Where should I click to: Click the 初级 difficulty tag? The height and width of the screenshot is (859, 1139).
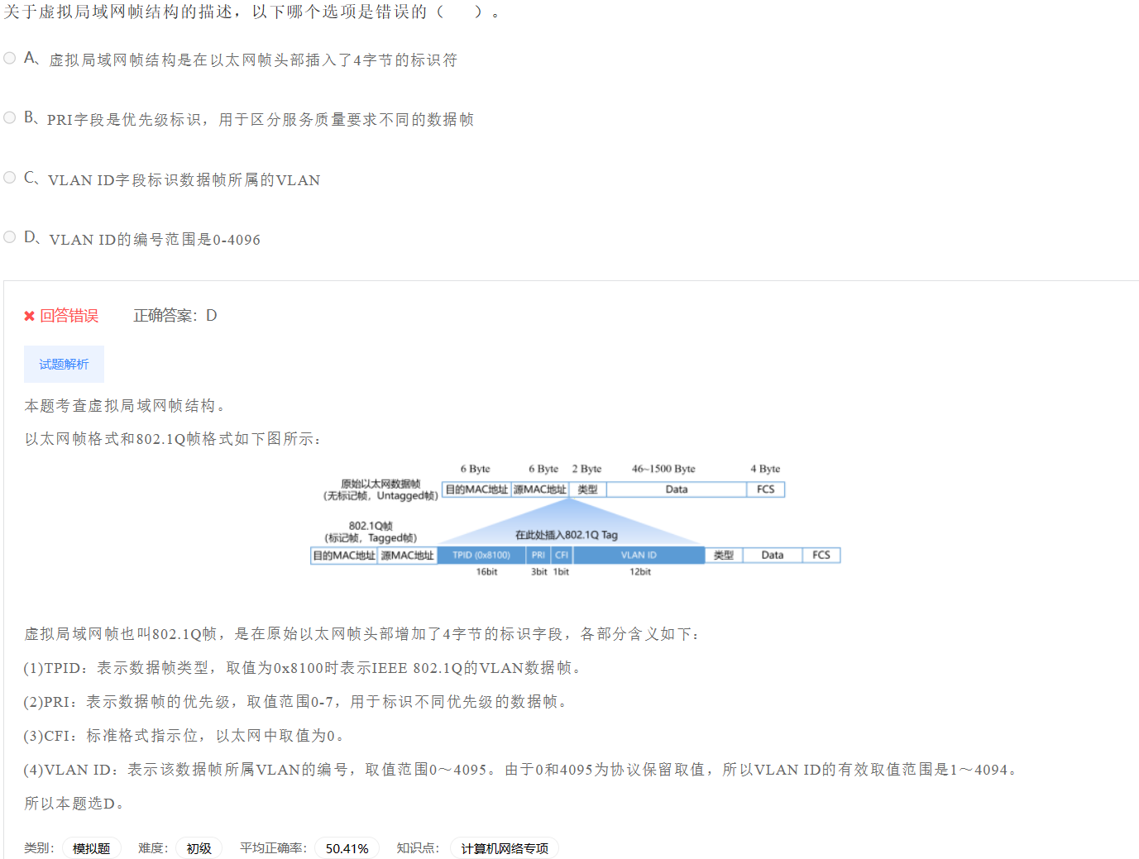click(x=199, y=848)
